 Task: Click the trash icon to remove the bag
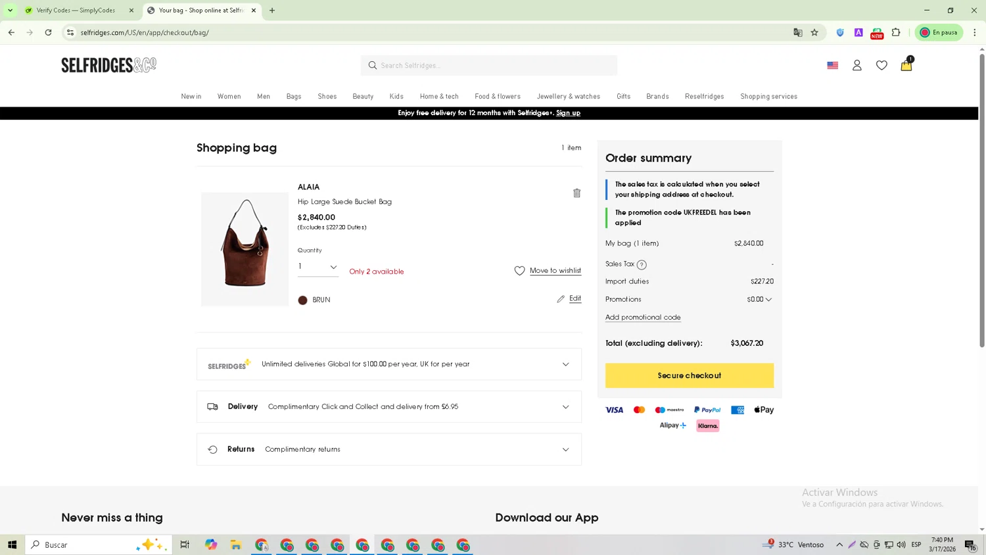coord(576,193)
